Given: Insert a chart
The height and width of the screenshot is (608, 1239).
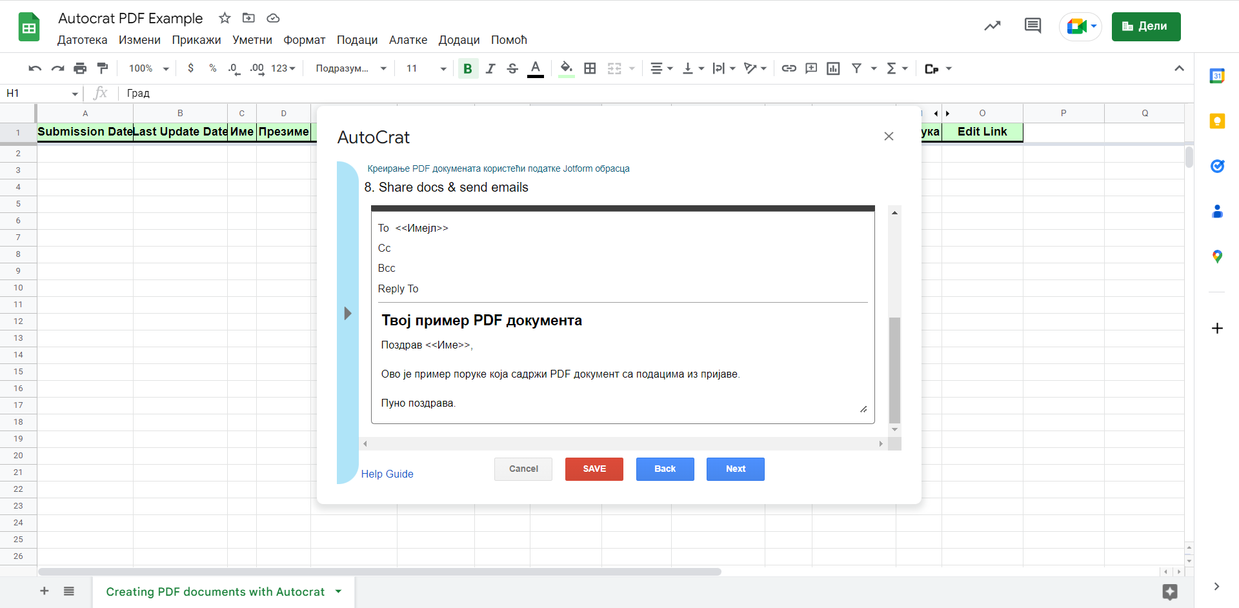Looking at the screenshot, I should tap(833, 68).
